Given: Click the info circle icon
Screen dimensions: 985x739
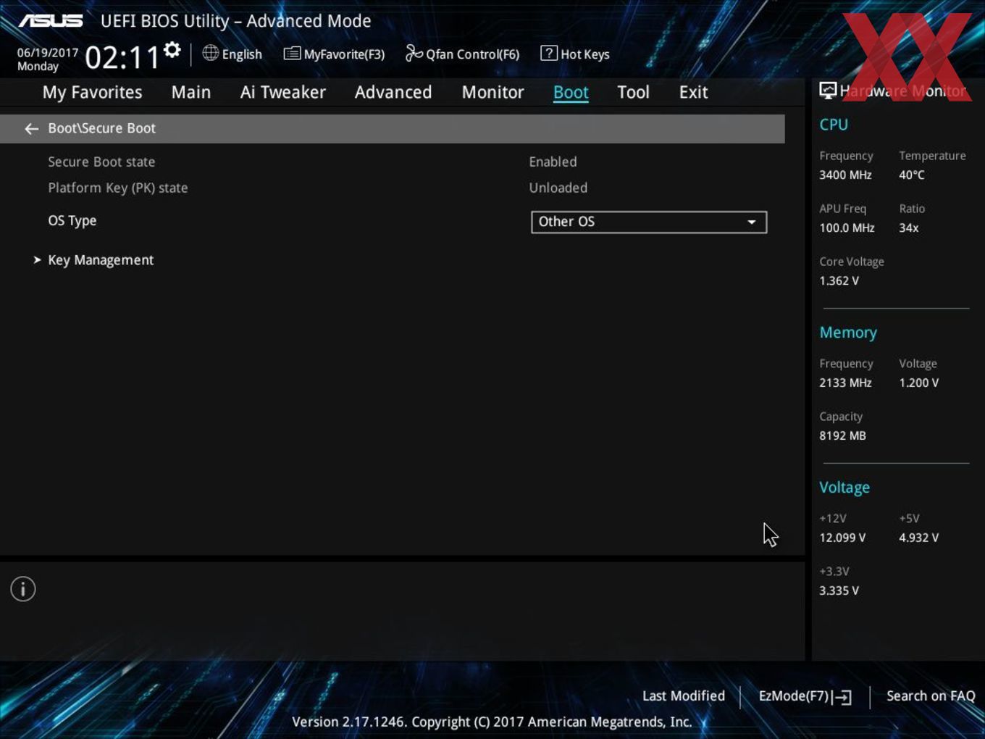Looking at the screenshot, I should click(23, 589).
